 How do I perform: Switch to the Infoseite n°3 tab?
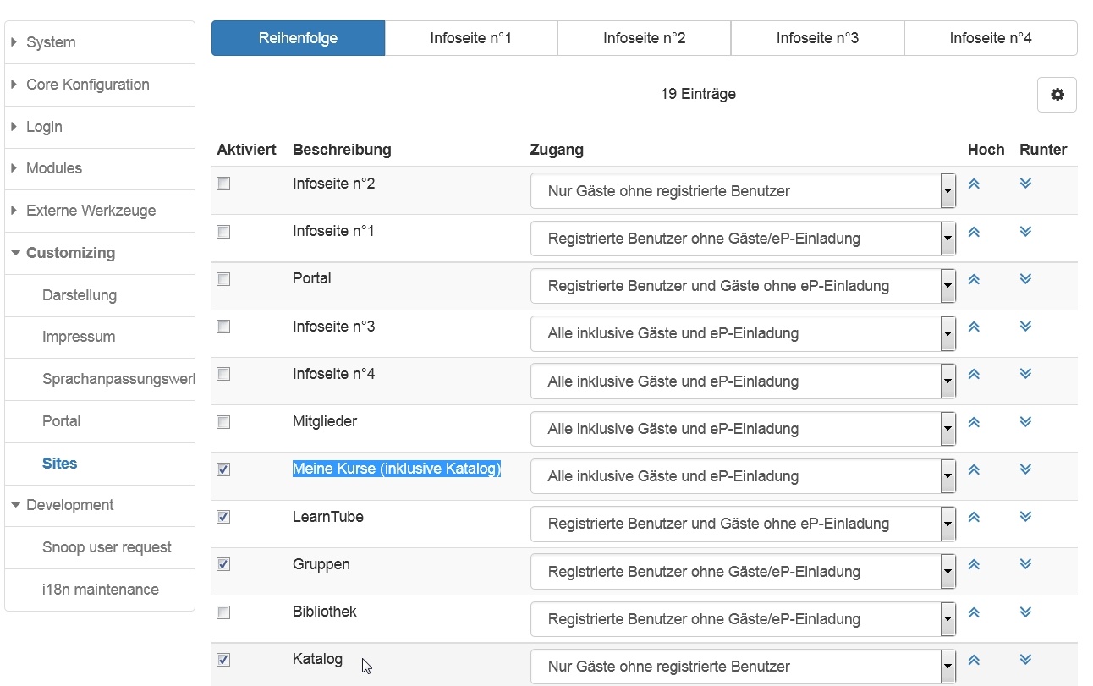[x=817, y=38]
